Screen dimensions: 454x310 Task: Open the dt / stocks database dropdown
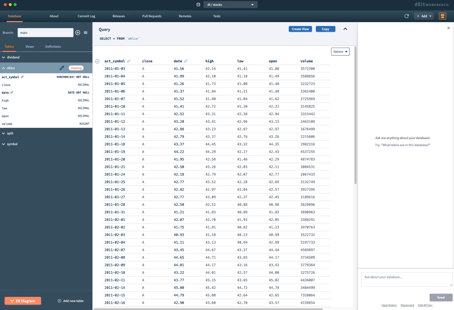click(230, 5)
